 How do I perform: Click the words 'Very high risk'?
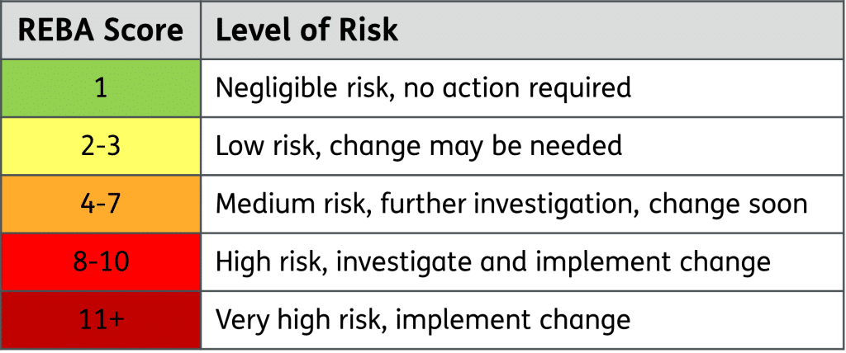coord(302,320)
